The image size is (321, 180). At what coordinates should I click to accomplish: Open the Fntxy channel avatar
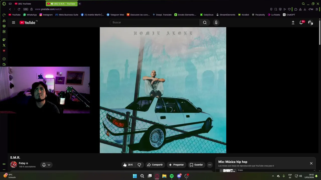(x=14, y=164)
